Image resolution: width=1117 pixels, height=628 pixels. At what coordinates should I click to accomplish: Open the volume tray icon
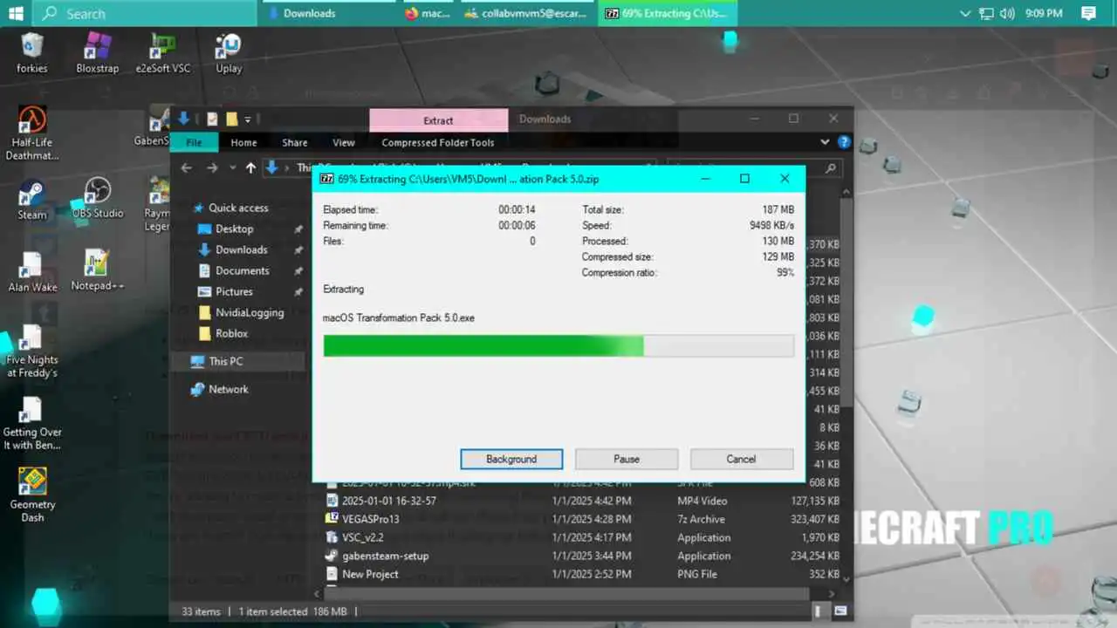(x=1008, y=13)
